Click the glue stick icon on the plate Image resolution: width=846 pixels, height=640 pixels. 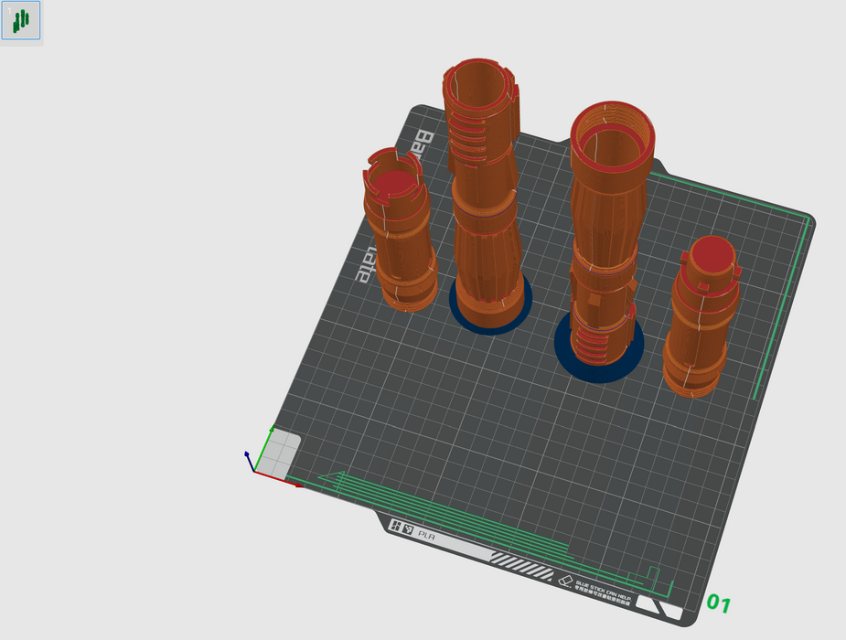pyautogui.click(x=565, y=580)
